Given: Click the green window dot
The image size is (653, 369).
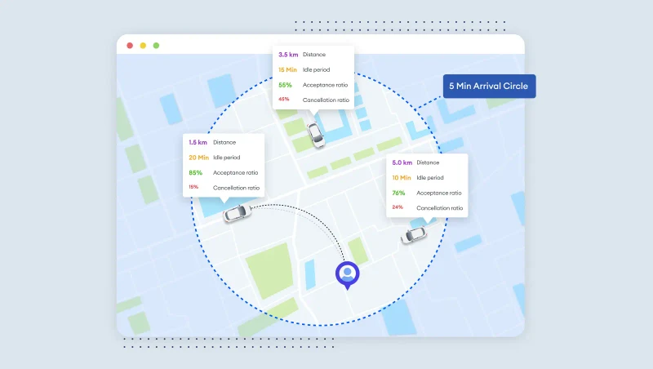Looking at the screenshot, I should [156, 46].
